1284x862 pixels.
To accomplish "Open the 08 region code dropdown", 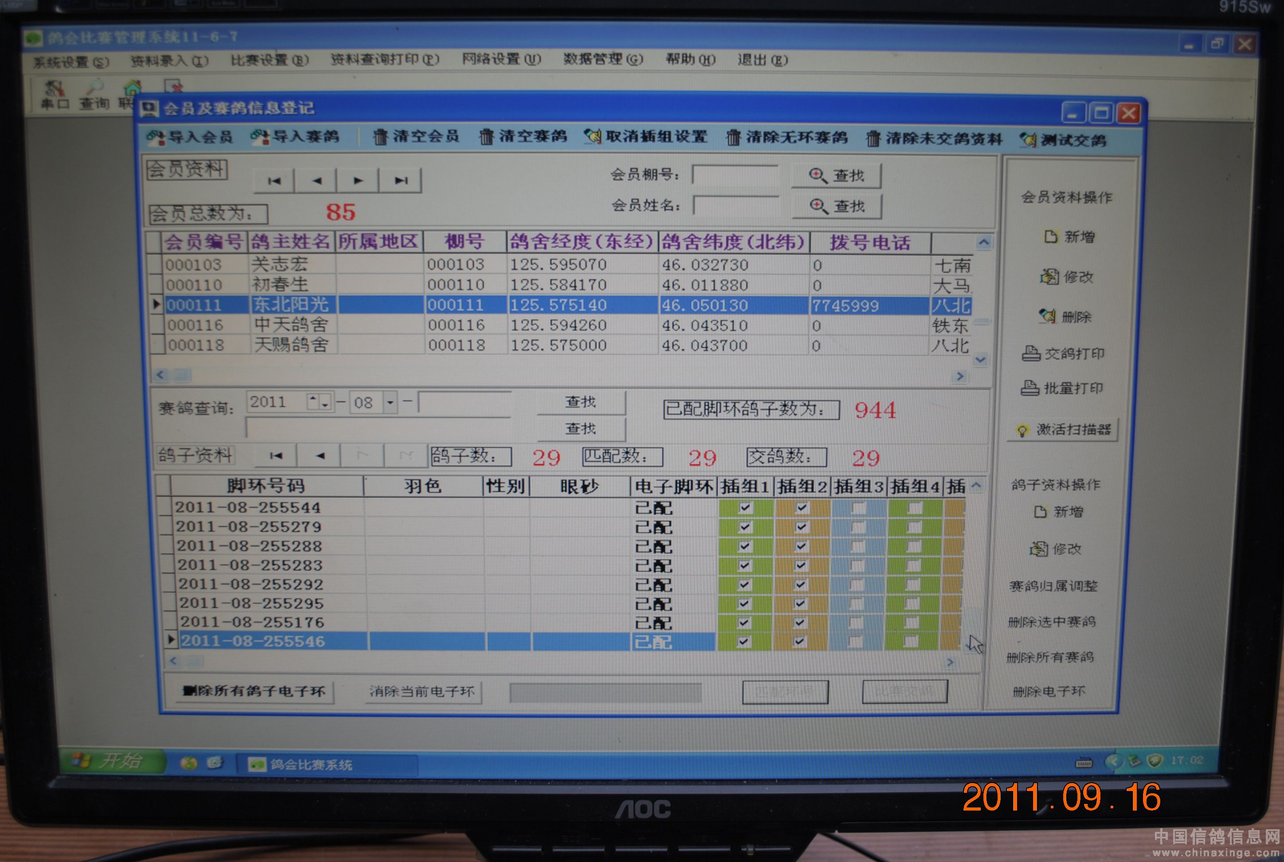I will coord(390,403).
